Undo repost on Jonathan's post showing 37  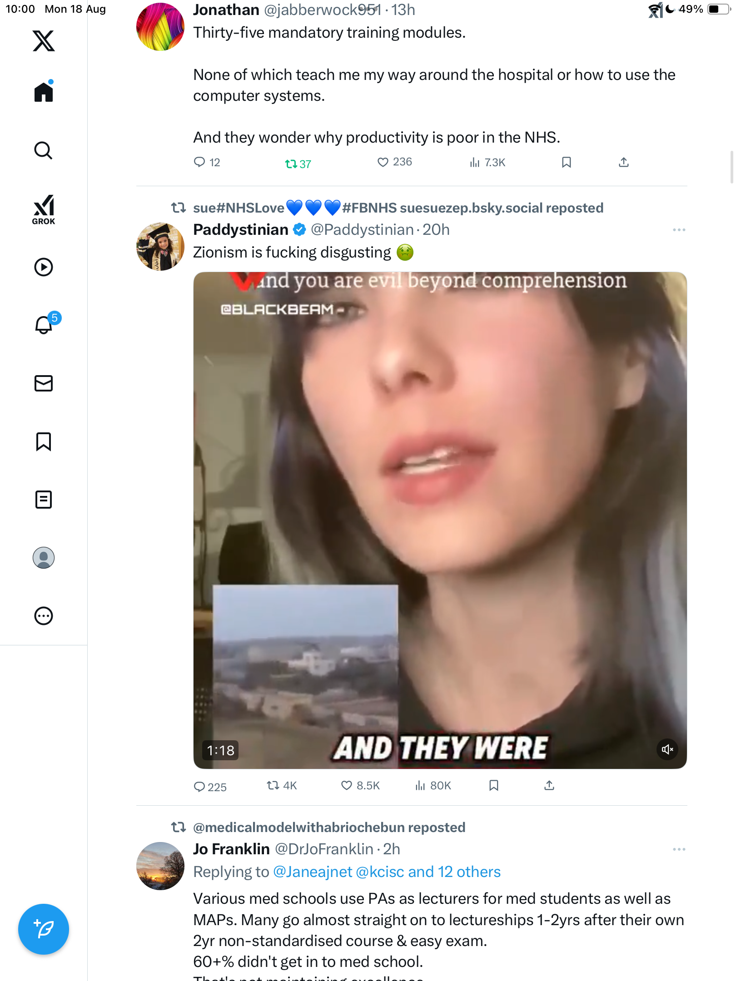(x=291, y=163)
